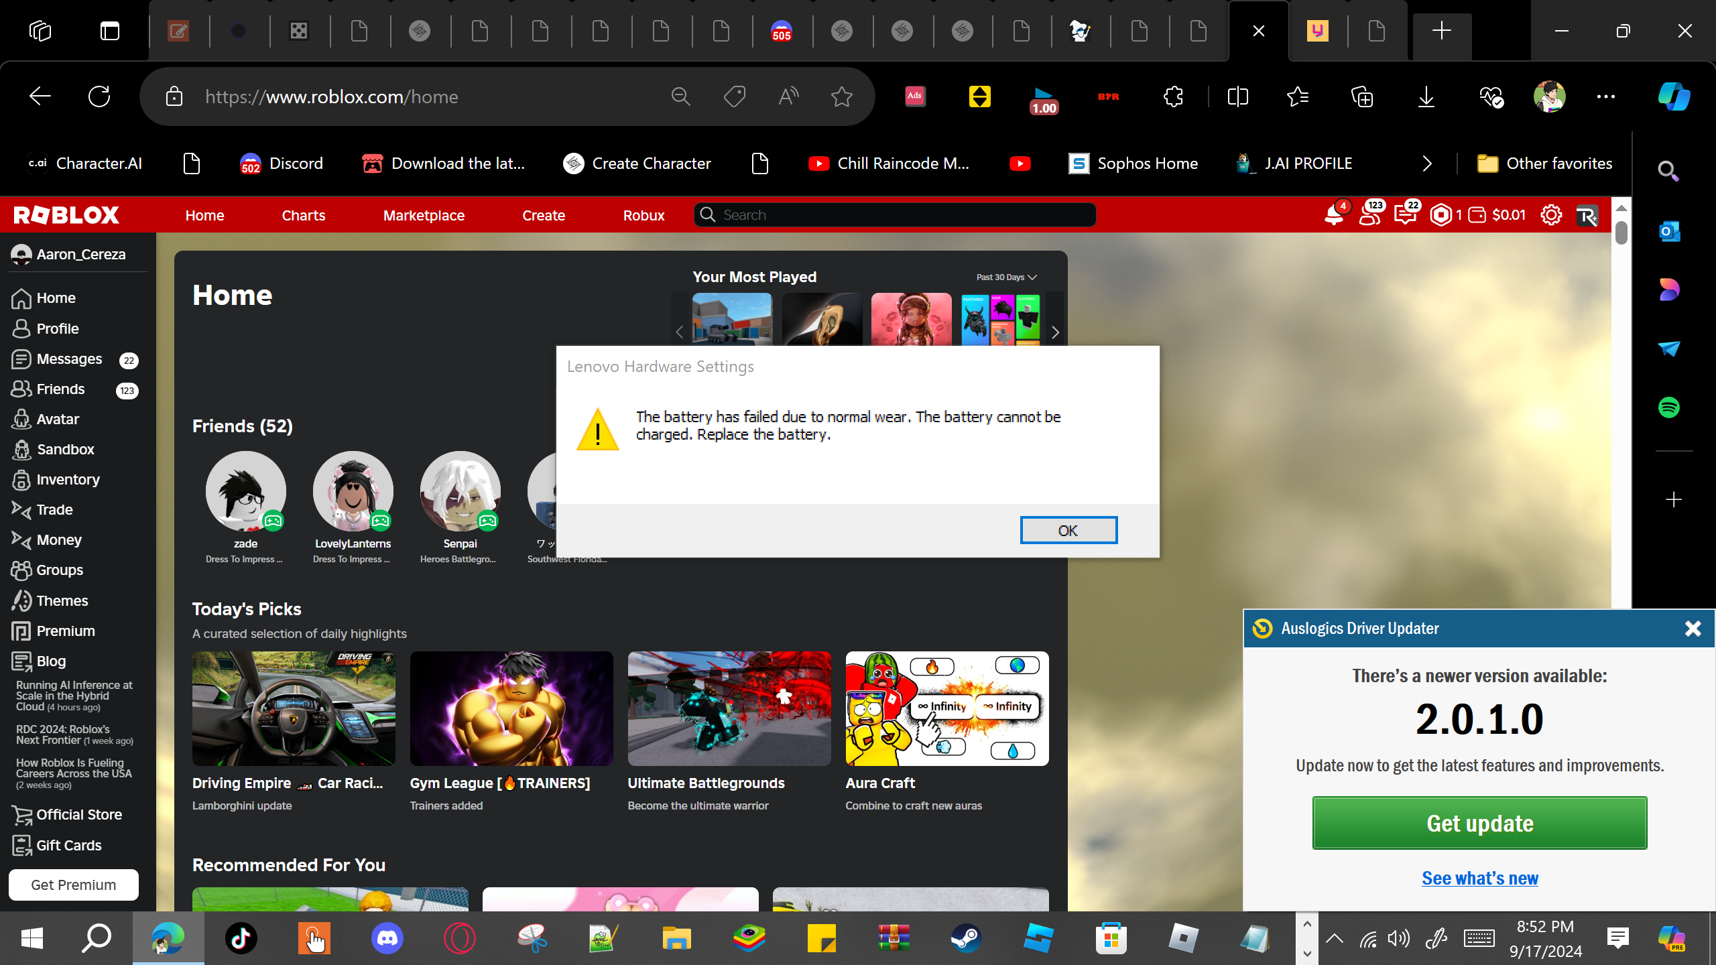Open Roblox notifications bell icon
The width and height of the screenshot is (1716, 965).
(x=1333, y=215)
